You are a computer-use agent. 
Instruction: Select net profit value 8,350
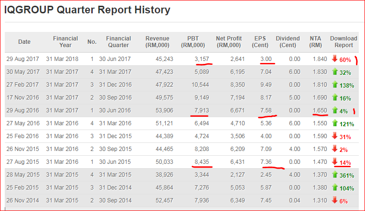click(237, 85)
